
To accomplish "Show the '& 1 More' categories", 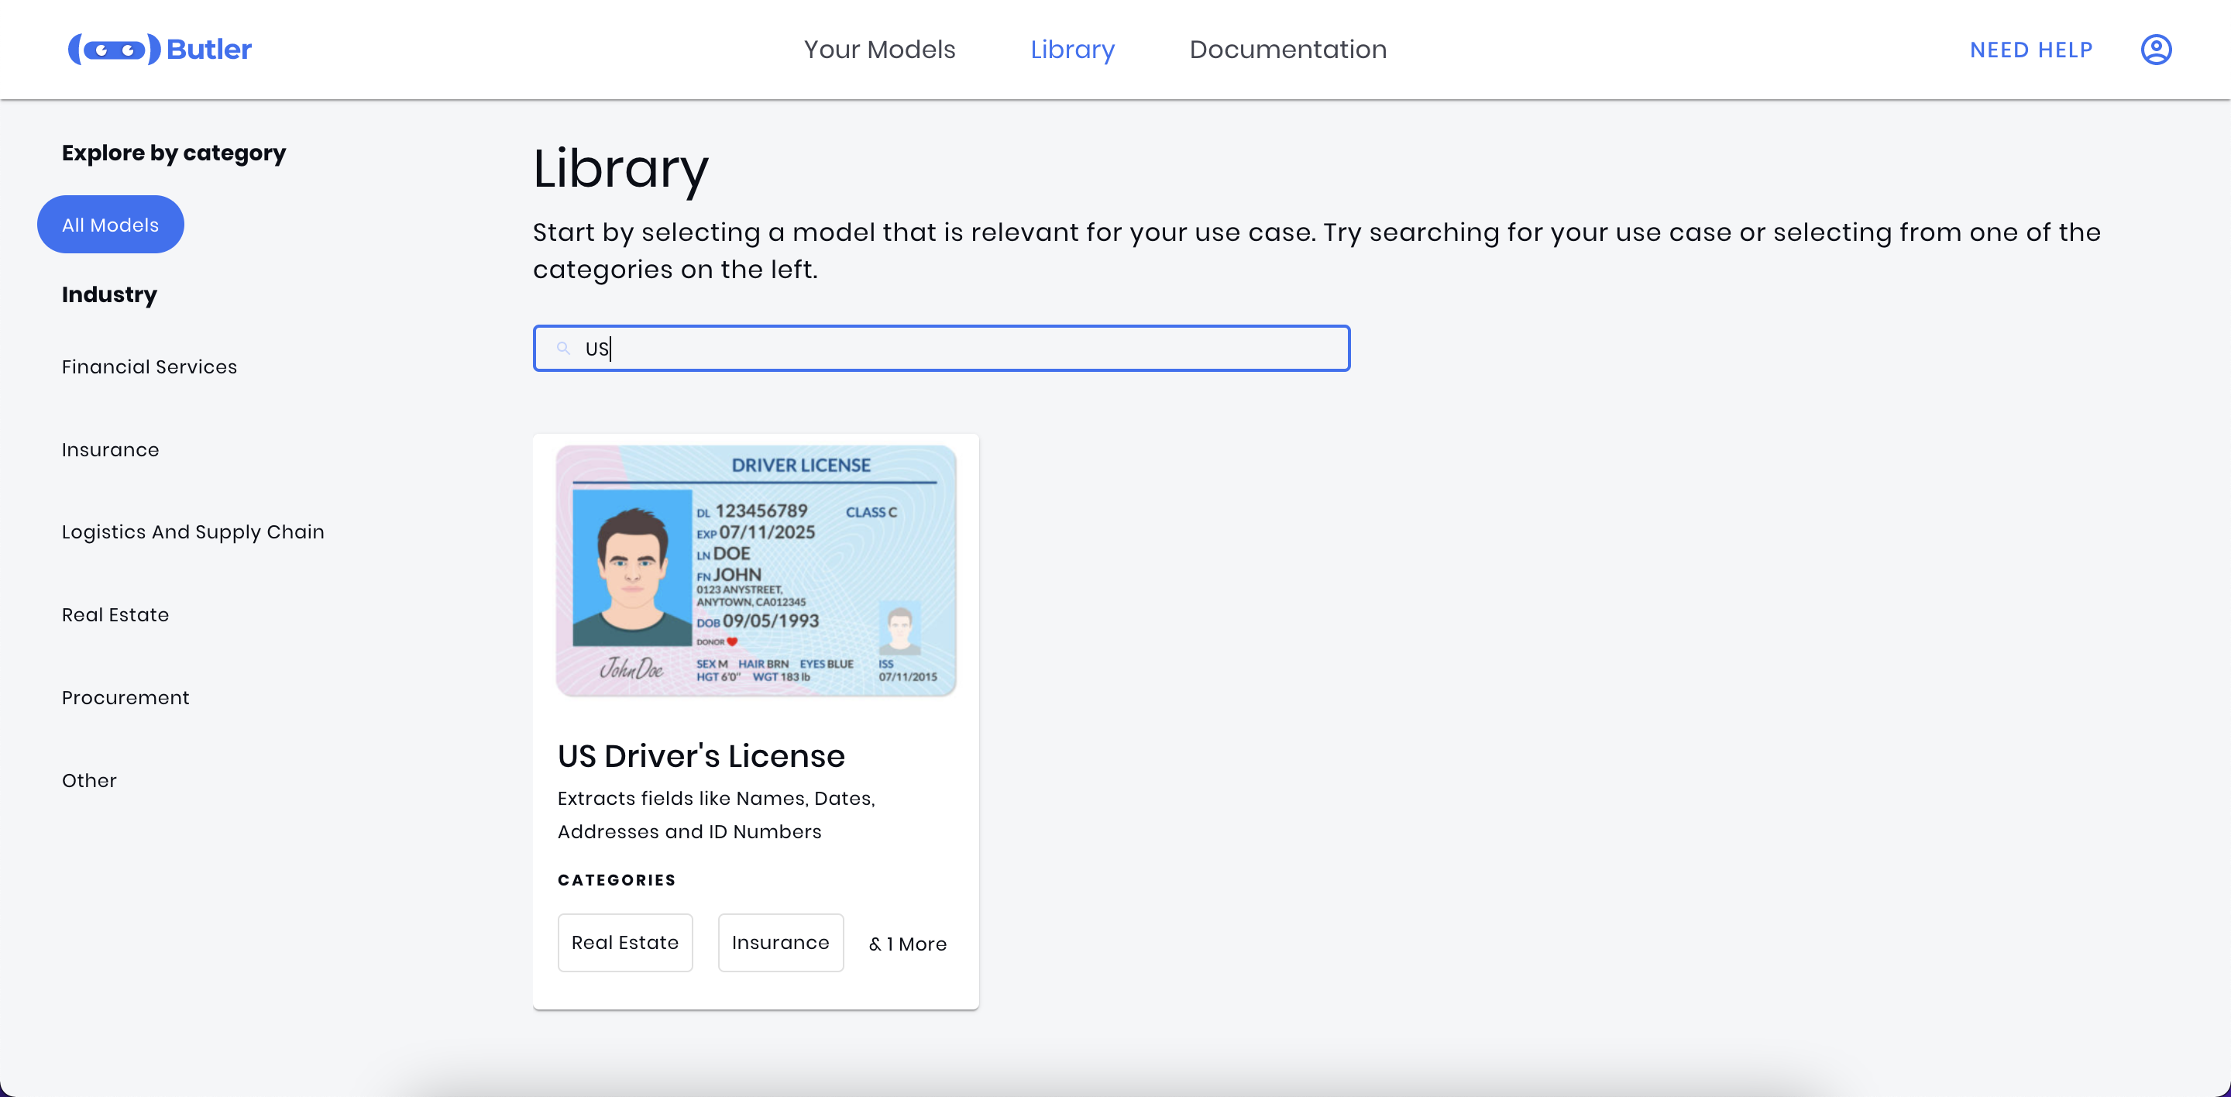I will (908, 944).
